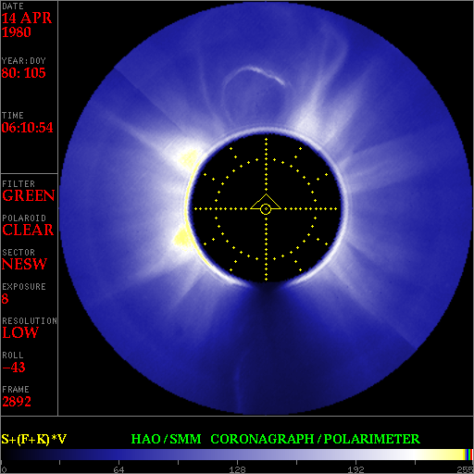
Task: Click the year value '1980'
Action: pos(17,32)
